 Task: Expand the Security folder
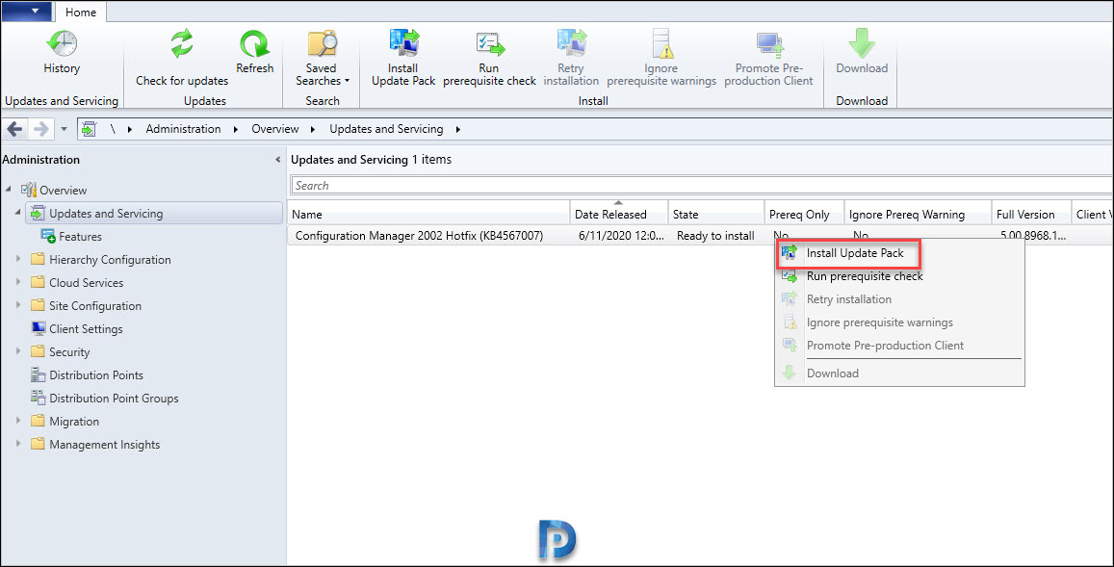pos(18,351)
